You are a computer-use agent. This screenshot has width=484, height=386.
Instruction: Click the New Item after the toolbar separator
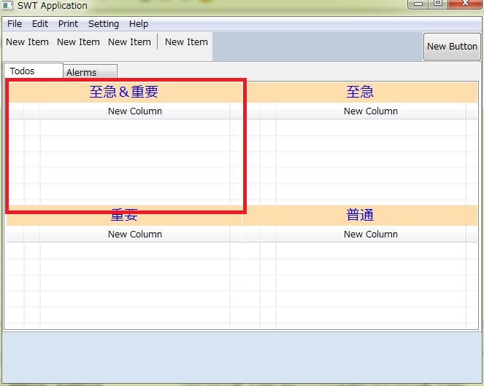[x=187, y=42]
